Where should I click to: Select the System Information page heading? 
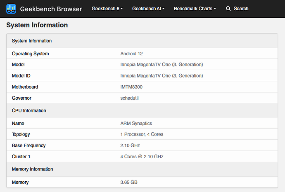37,25
